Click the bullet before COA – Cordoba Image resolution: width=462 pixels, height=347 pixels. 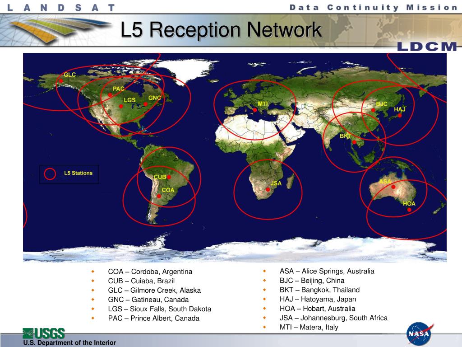coord(93,272)
